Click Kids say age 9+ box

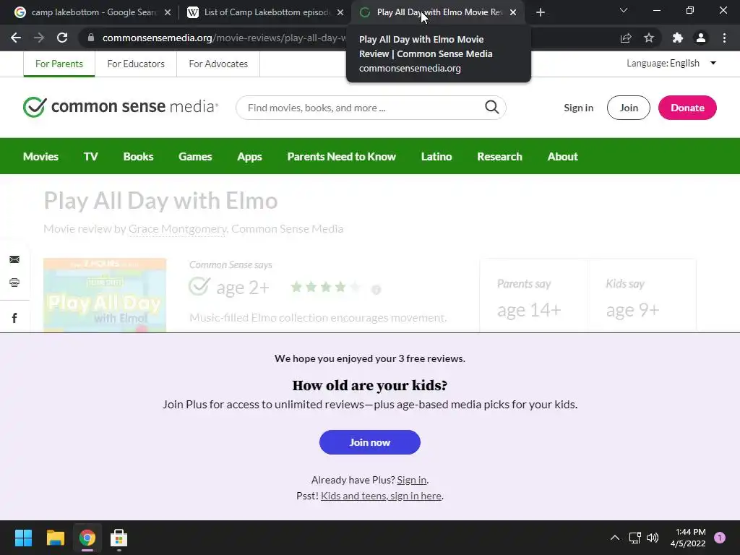(x=642, y=297)
